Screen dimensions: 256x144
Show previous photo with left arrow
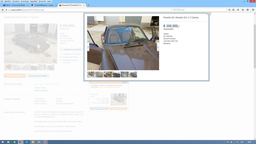88,47
